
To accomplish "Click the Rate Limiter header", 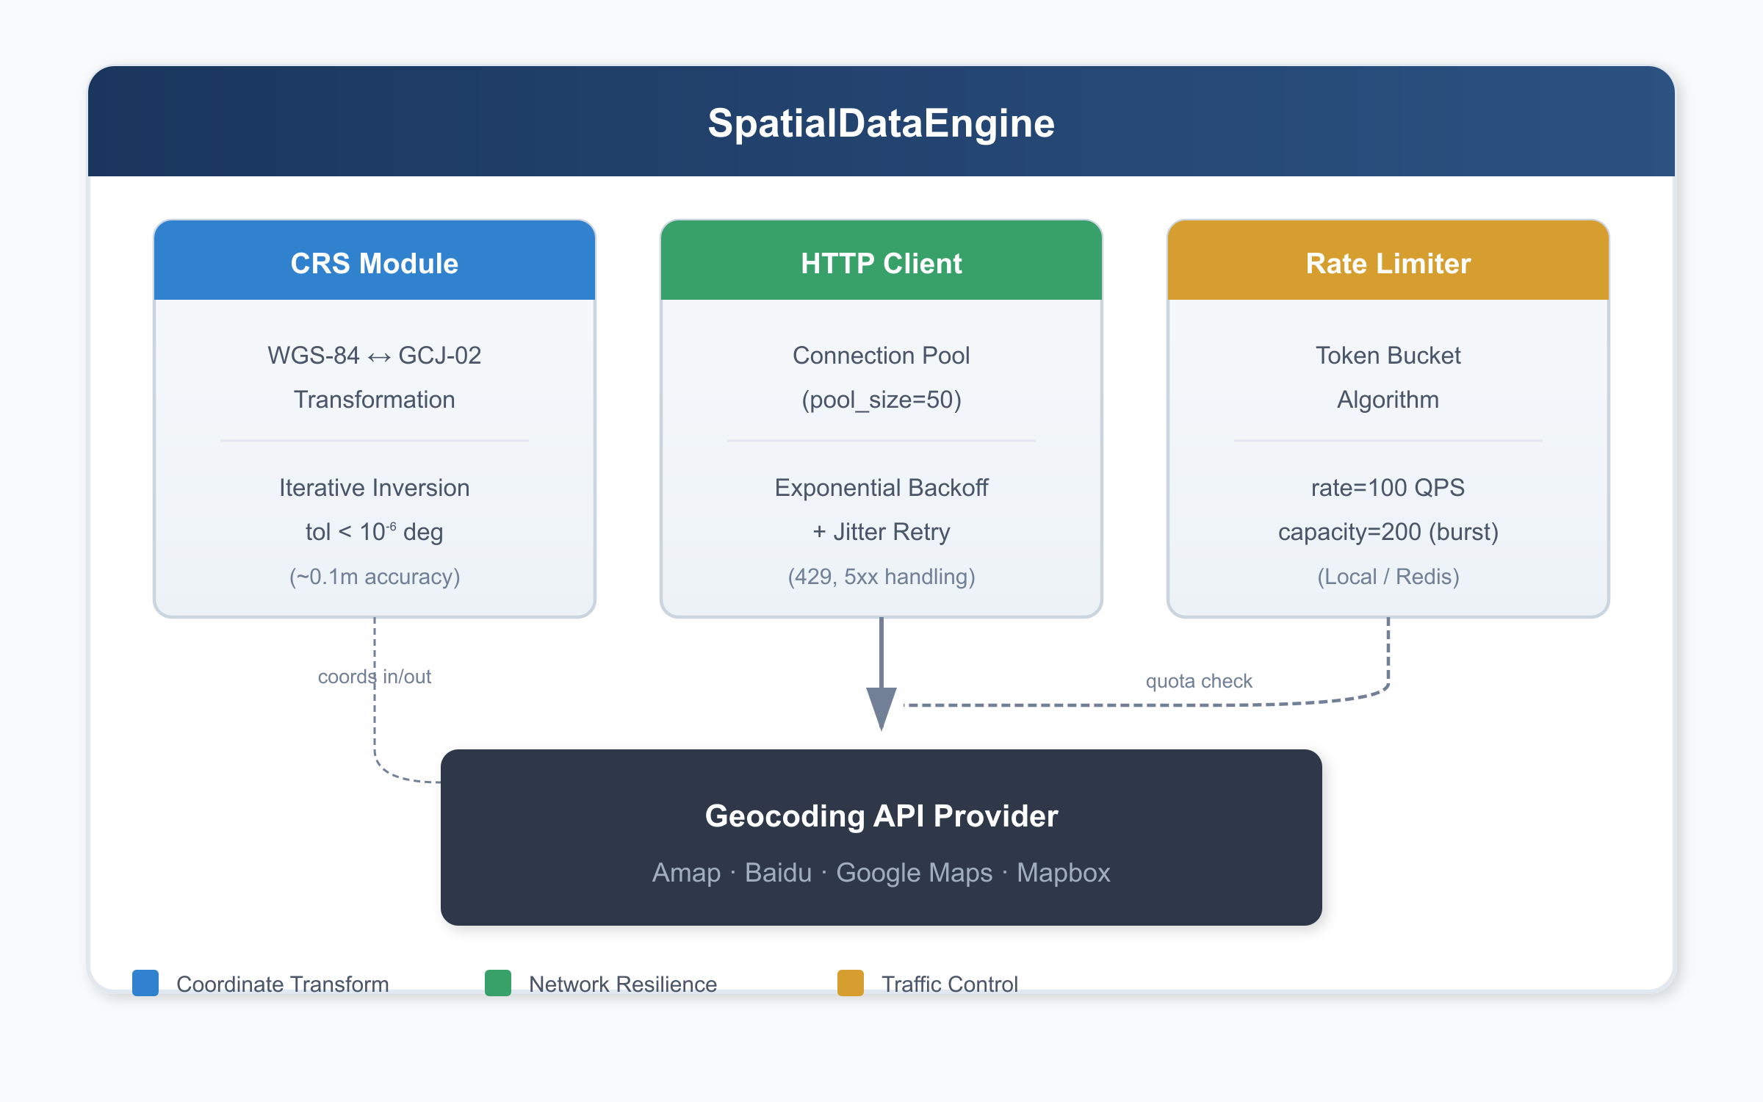I will tap(1388, 263).
